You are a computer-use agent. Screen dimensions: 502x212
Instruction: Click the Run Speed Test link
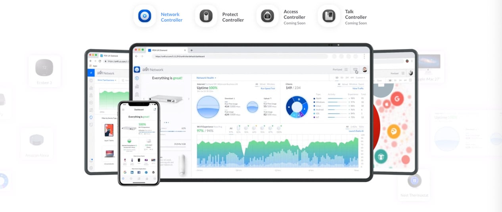click(268, 88)
